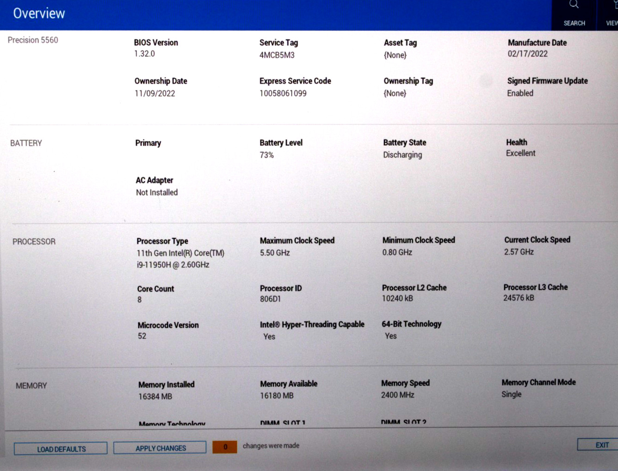Viewport: 618px width, 471px height.
Task: Click the Battery Level 73% value
Action: click(266, 155)
